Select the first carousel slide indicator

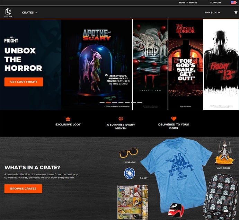coord(102,103)
